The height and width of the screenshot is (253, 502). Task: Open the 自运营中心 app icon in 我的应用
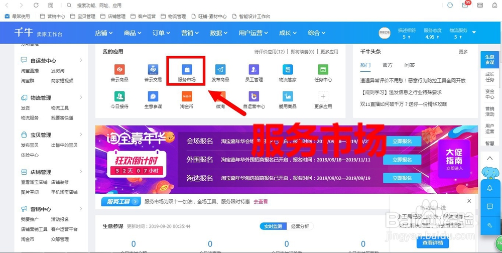coord(254,96)
